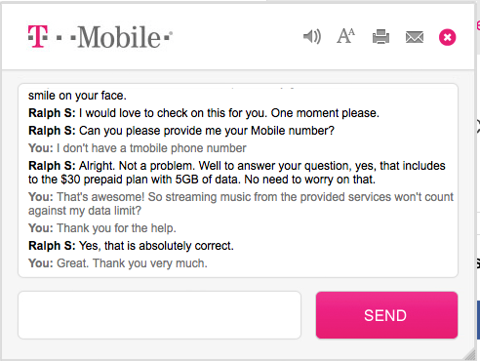Click the $30 prepaid plan message
This screenshot has width=480, height=361.
[x=237, y=173]
